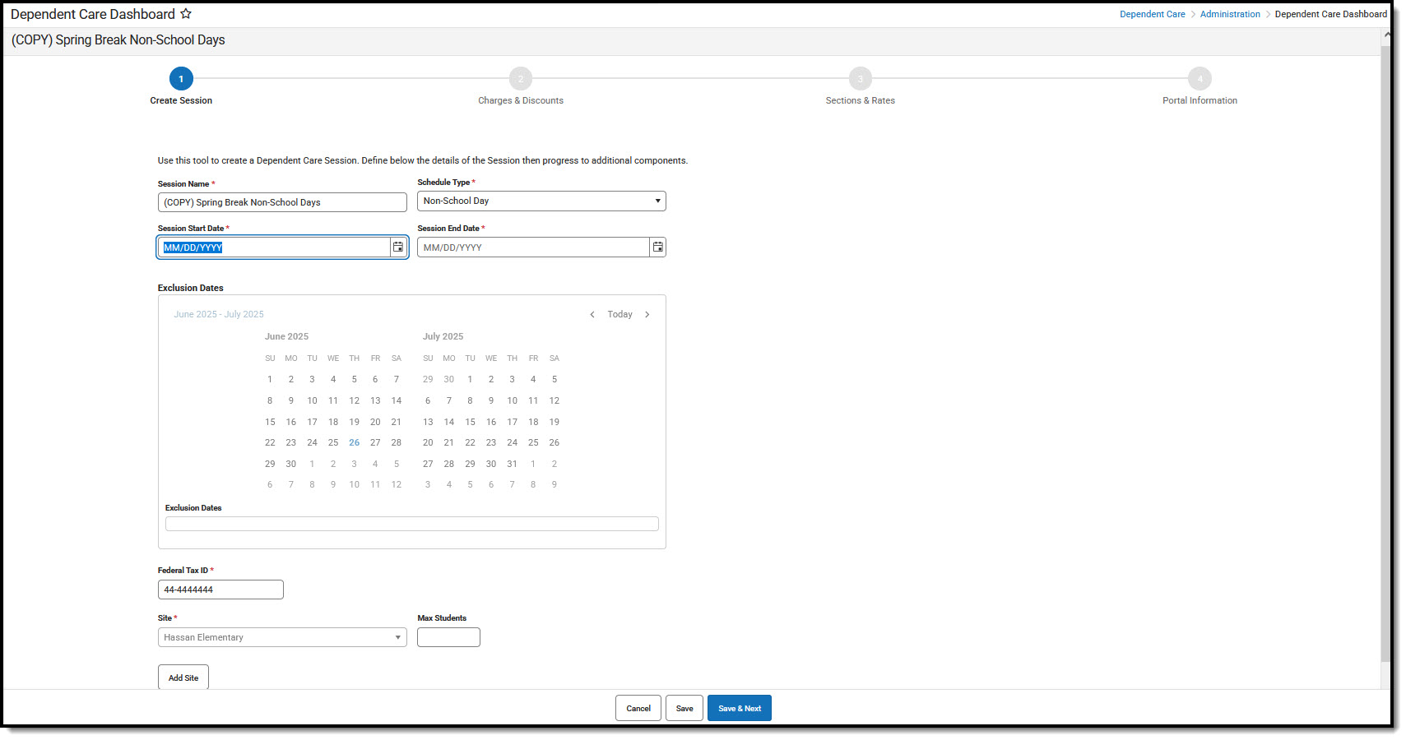Favorite the Dependent Care Dashboard with star icon
The height and width of the screenshot is (740, 1406).
tap(186, 14)
